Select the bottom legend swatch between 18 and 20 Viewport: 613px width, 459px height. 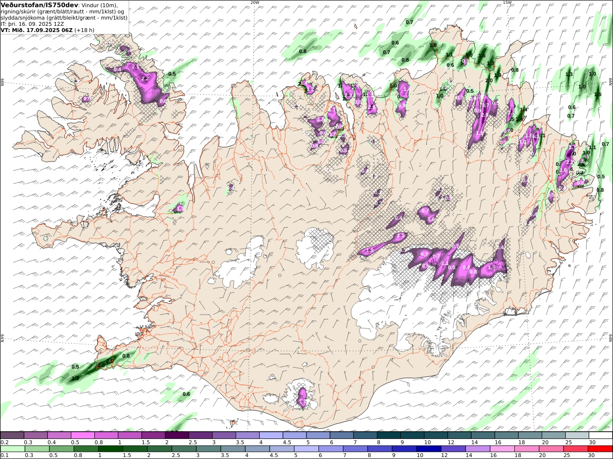(526, 449)
